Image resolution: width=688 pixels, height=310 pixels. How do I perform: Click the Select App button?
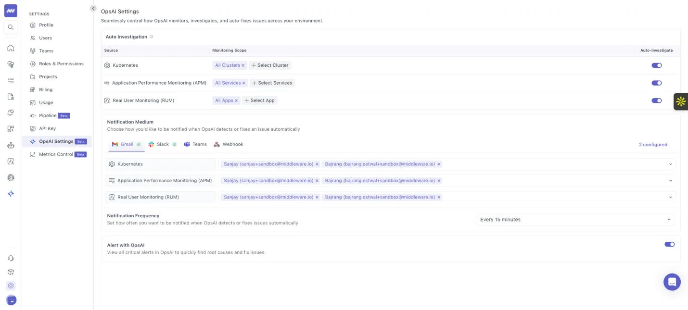point(260,101)
